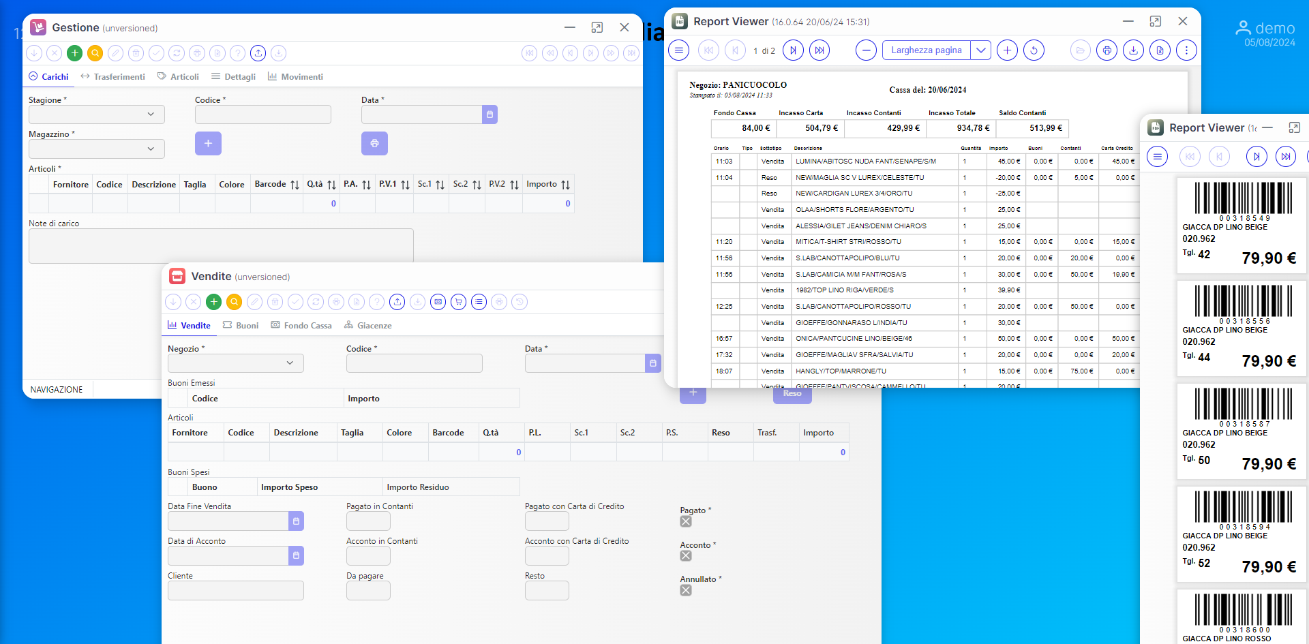Viewport: 1309px width, 644px height.
Task: Toggle the Annullato checkbox
Action: [x=686, y=590]
